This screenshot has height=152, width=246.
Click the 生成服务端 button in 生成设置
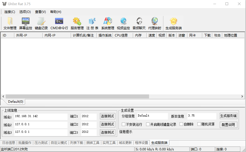(x=228, y=116)
